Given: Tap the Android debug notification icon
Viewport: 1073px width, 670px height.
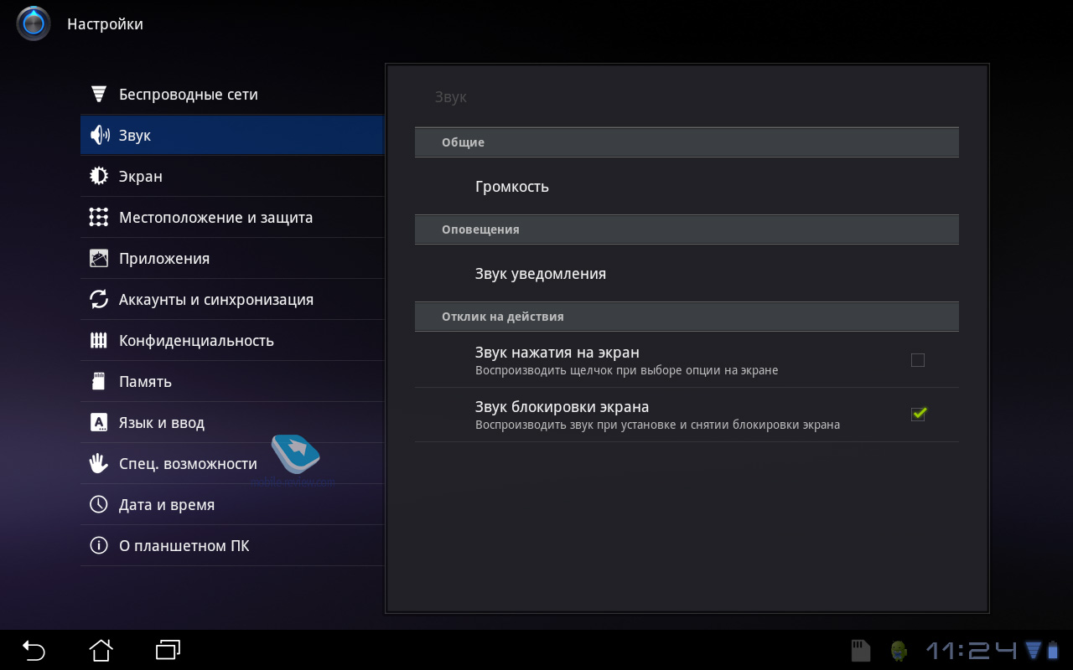Looking at the screenshot, I should tap(899, 651).
